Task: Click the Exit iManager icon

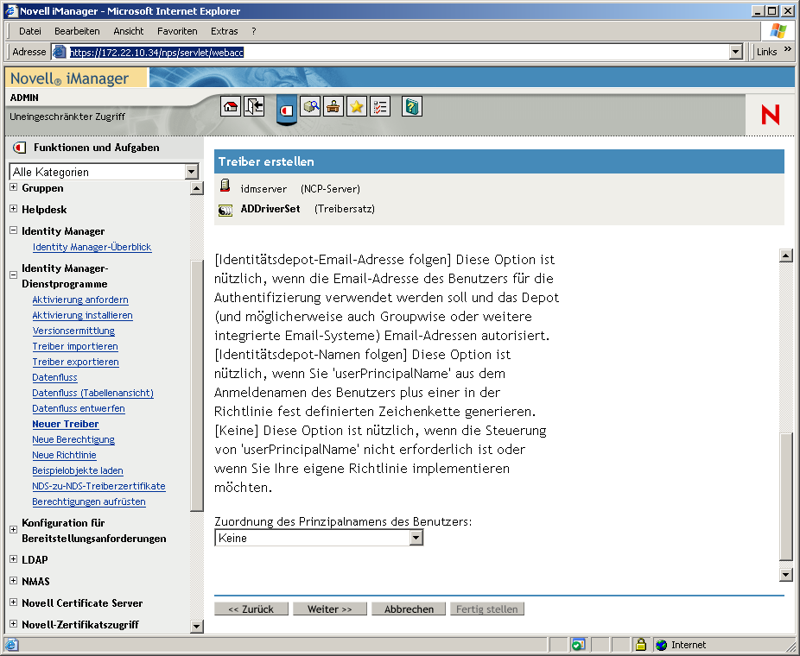Action: [254, 105]
